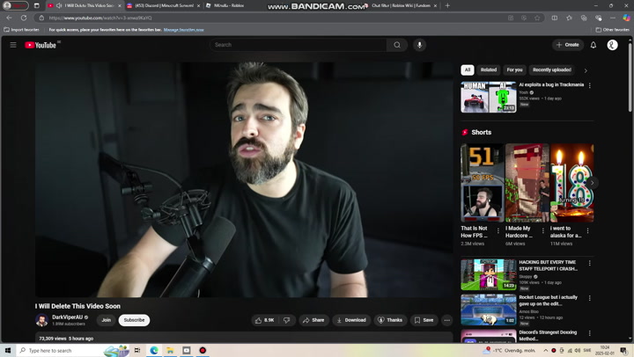Mute the YouTube tab audio icon

point(59,5)
